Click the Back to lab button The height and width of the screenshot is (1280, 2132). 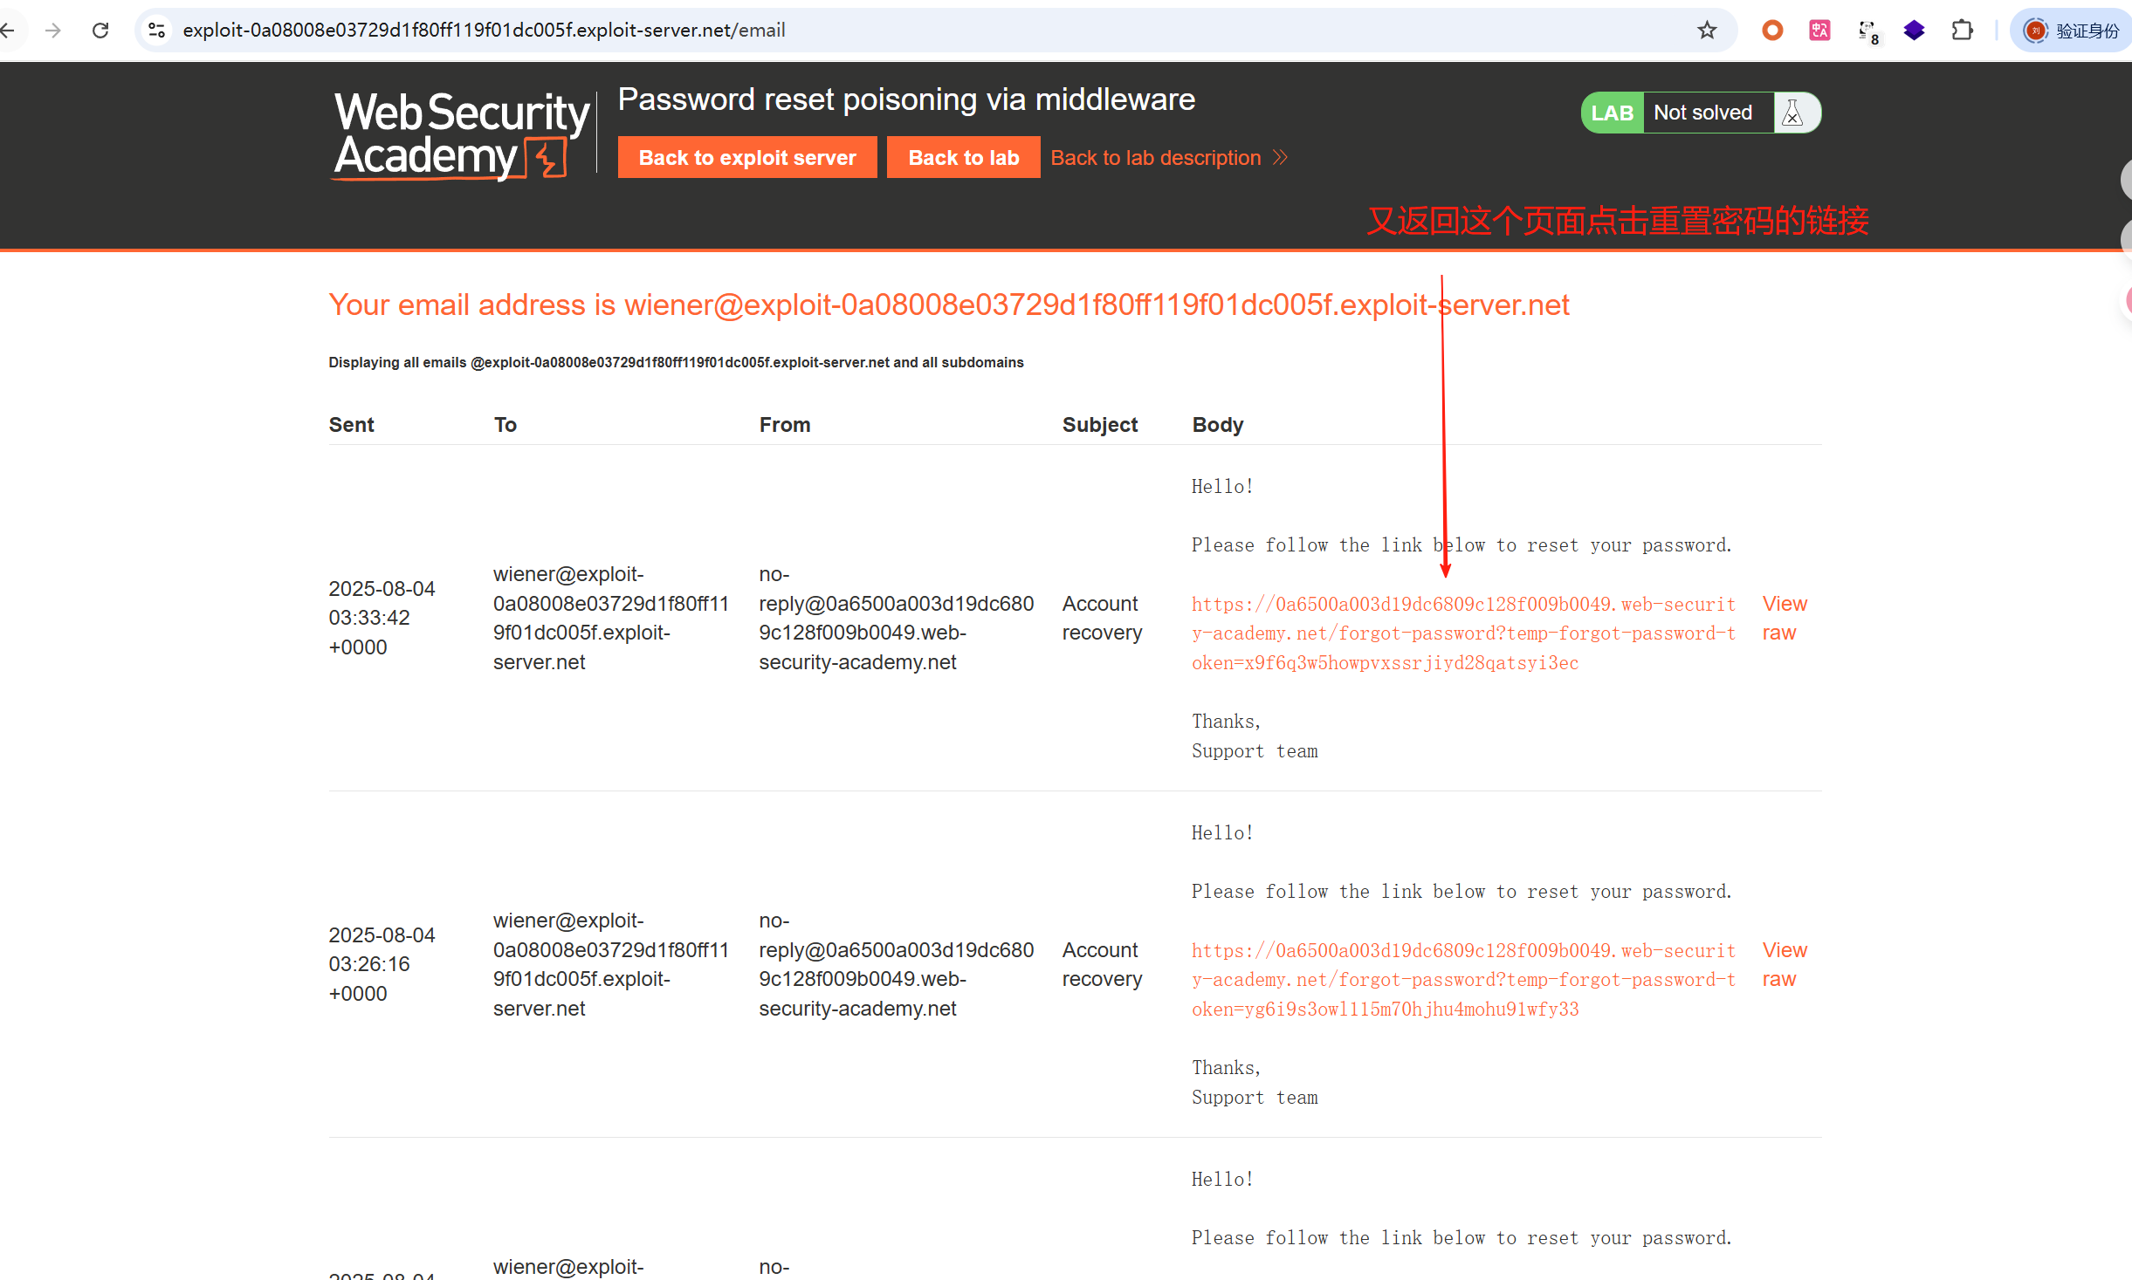point(963,157)
